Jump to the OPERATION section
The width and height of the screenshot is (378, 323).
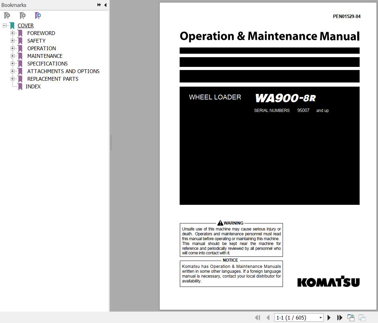click(x=42, y=49)
